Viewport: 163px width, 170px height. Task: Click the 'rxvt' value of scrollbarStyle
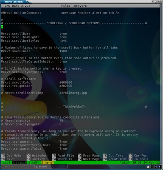point(63,41)
